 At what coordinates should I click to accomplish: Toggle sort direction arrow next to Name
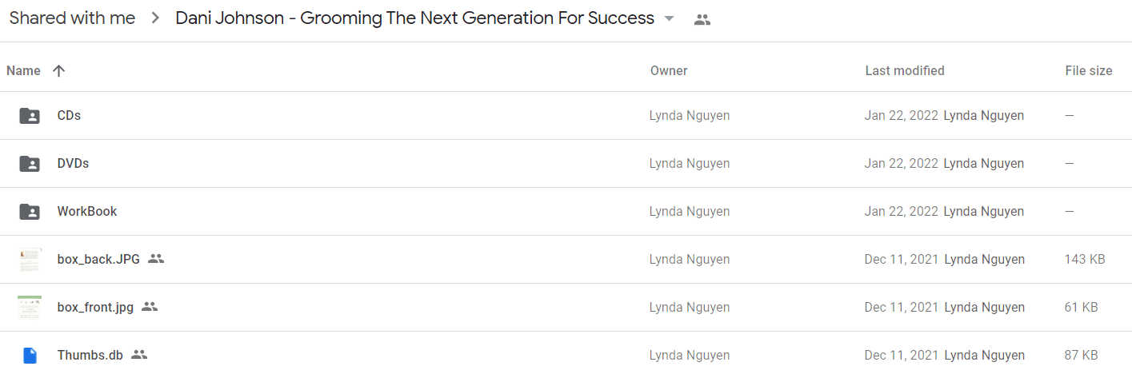58,70
